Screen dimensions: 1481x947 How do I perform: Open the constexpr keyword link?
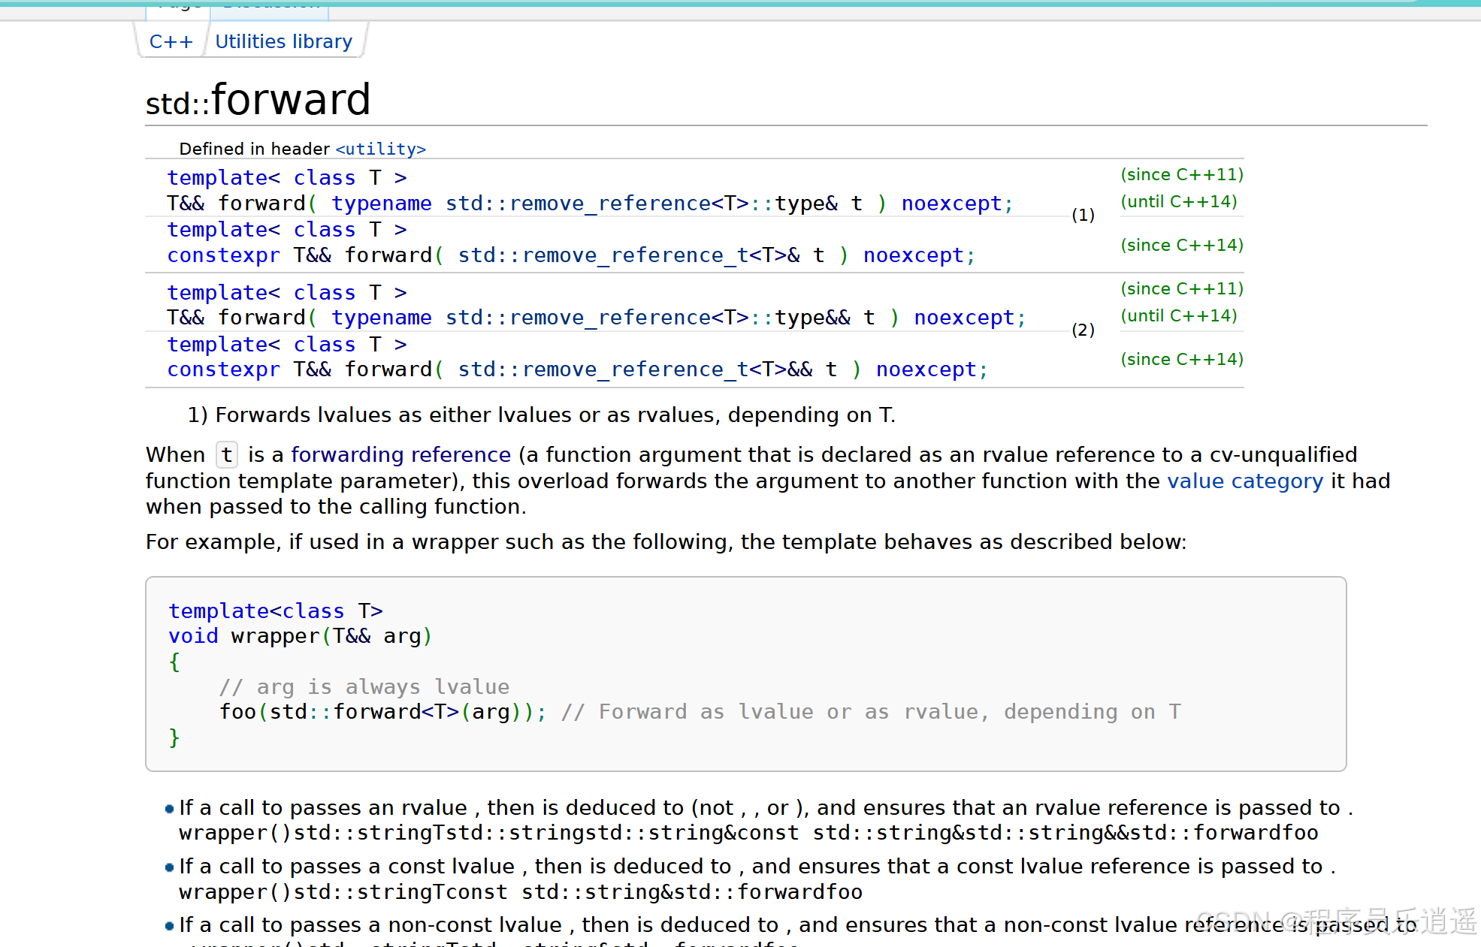coord(223,255)
